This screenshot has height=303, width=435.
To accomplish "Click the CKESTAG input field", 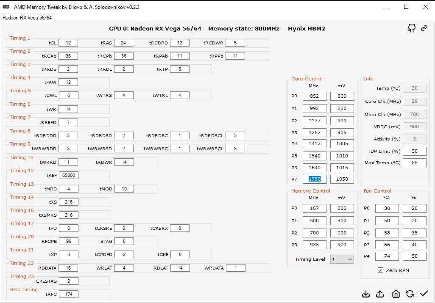I will click(69, 281).
